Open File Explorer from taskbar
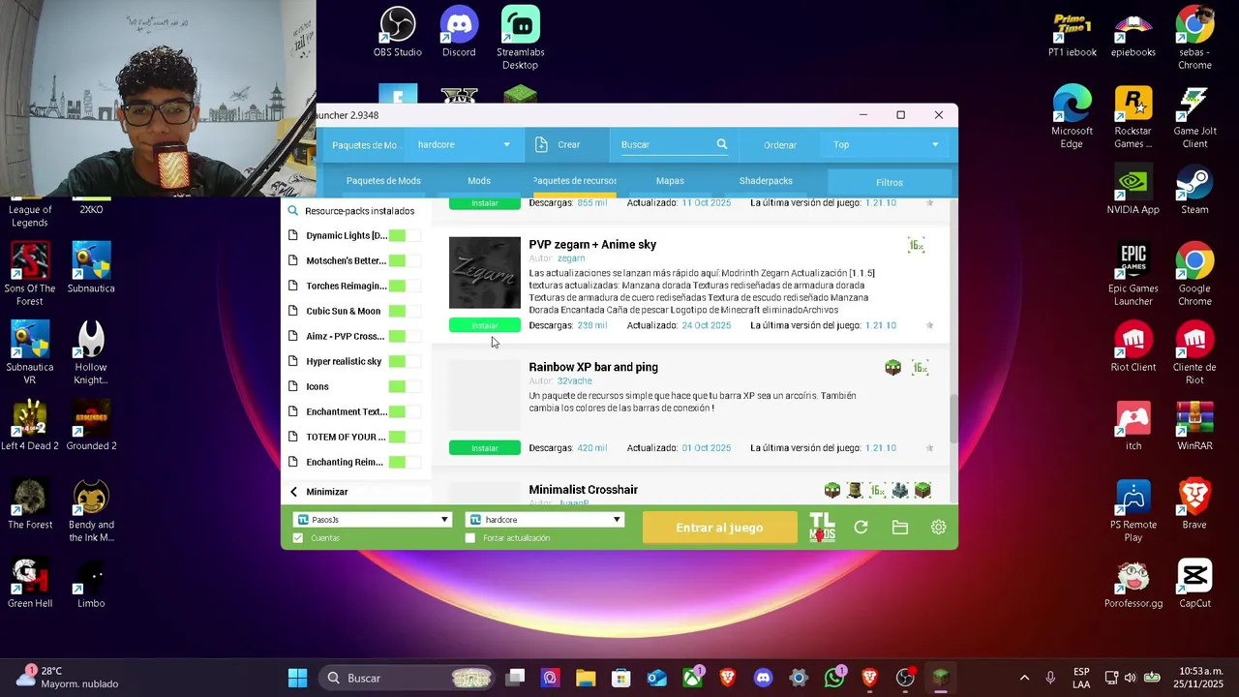Image resolution: width=1239 pixels, height=697 pixels. pos(586,678)
